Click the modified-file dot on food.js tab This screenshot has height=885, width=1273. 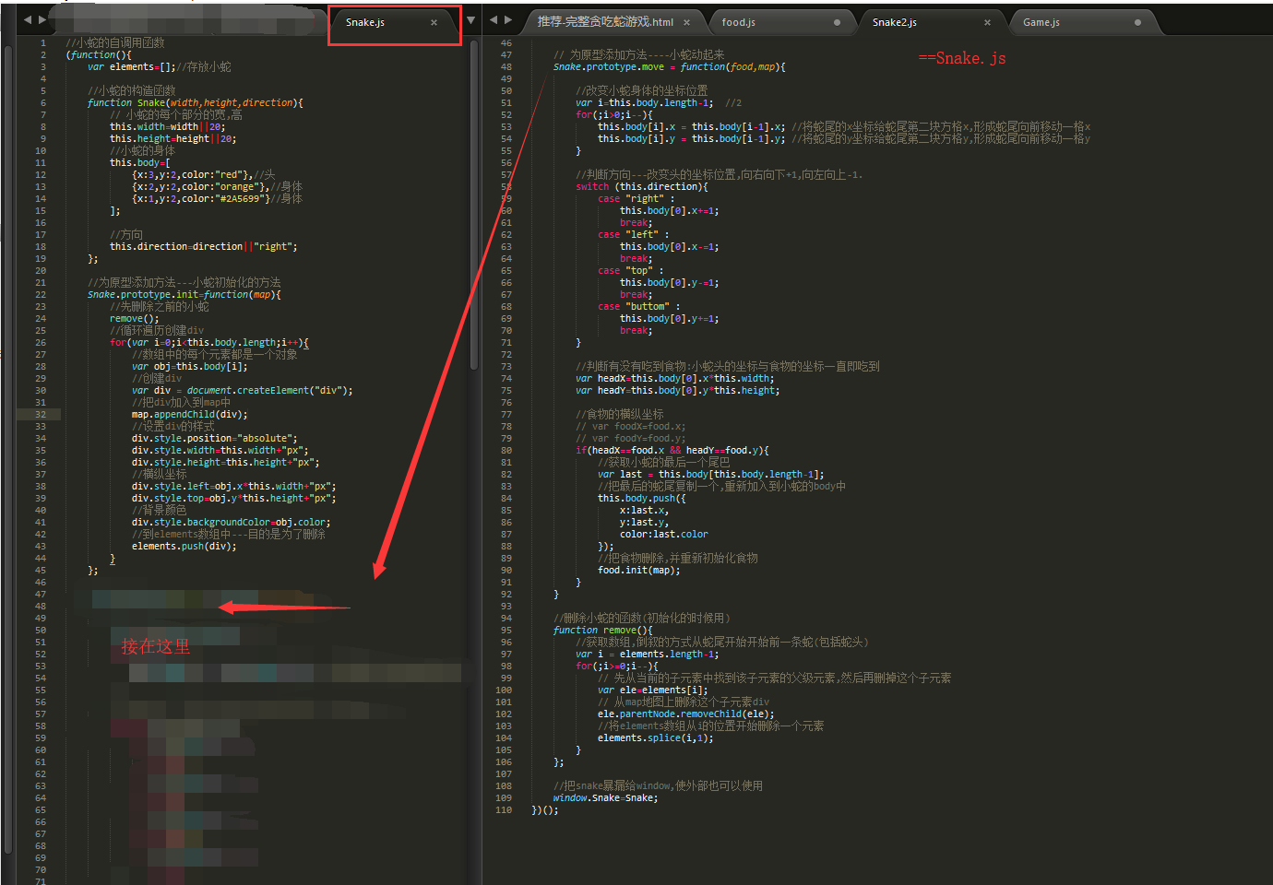[837, 21]
